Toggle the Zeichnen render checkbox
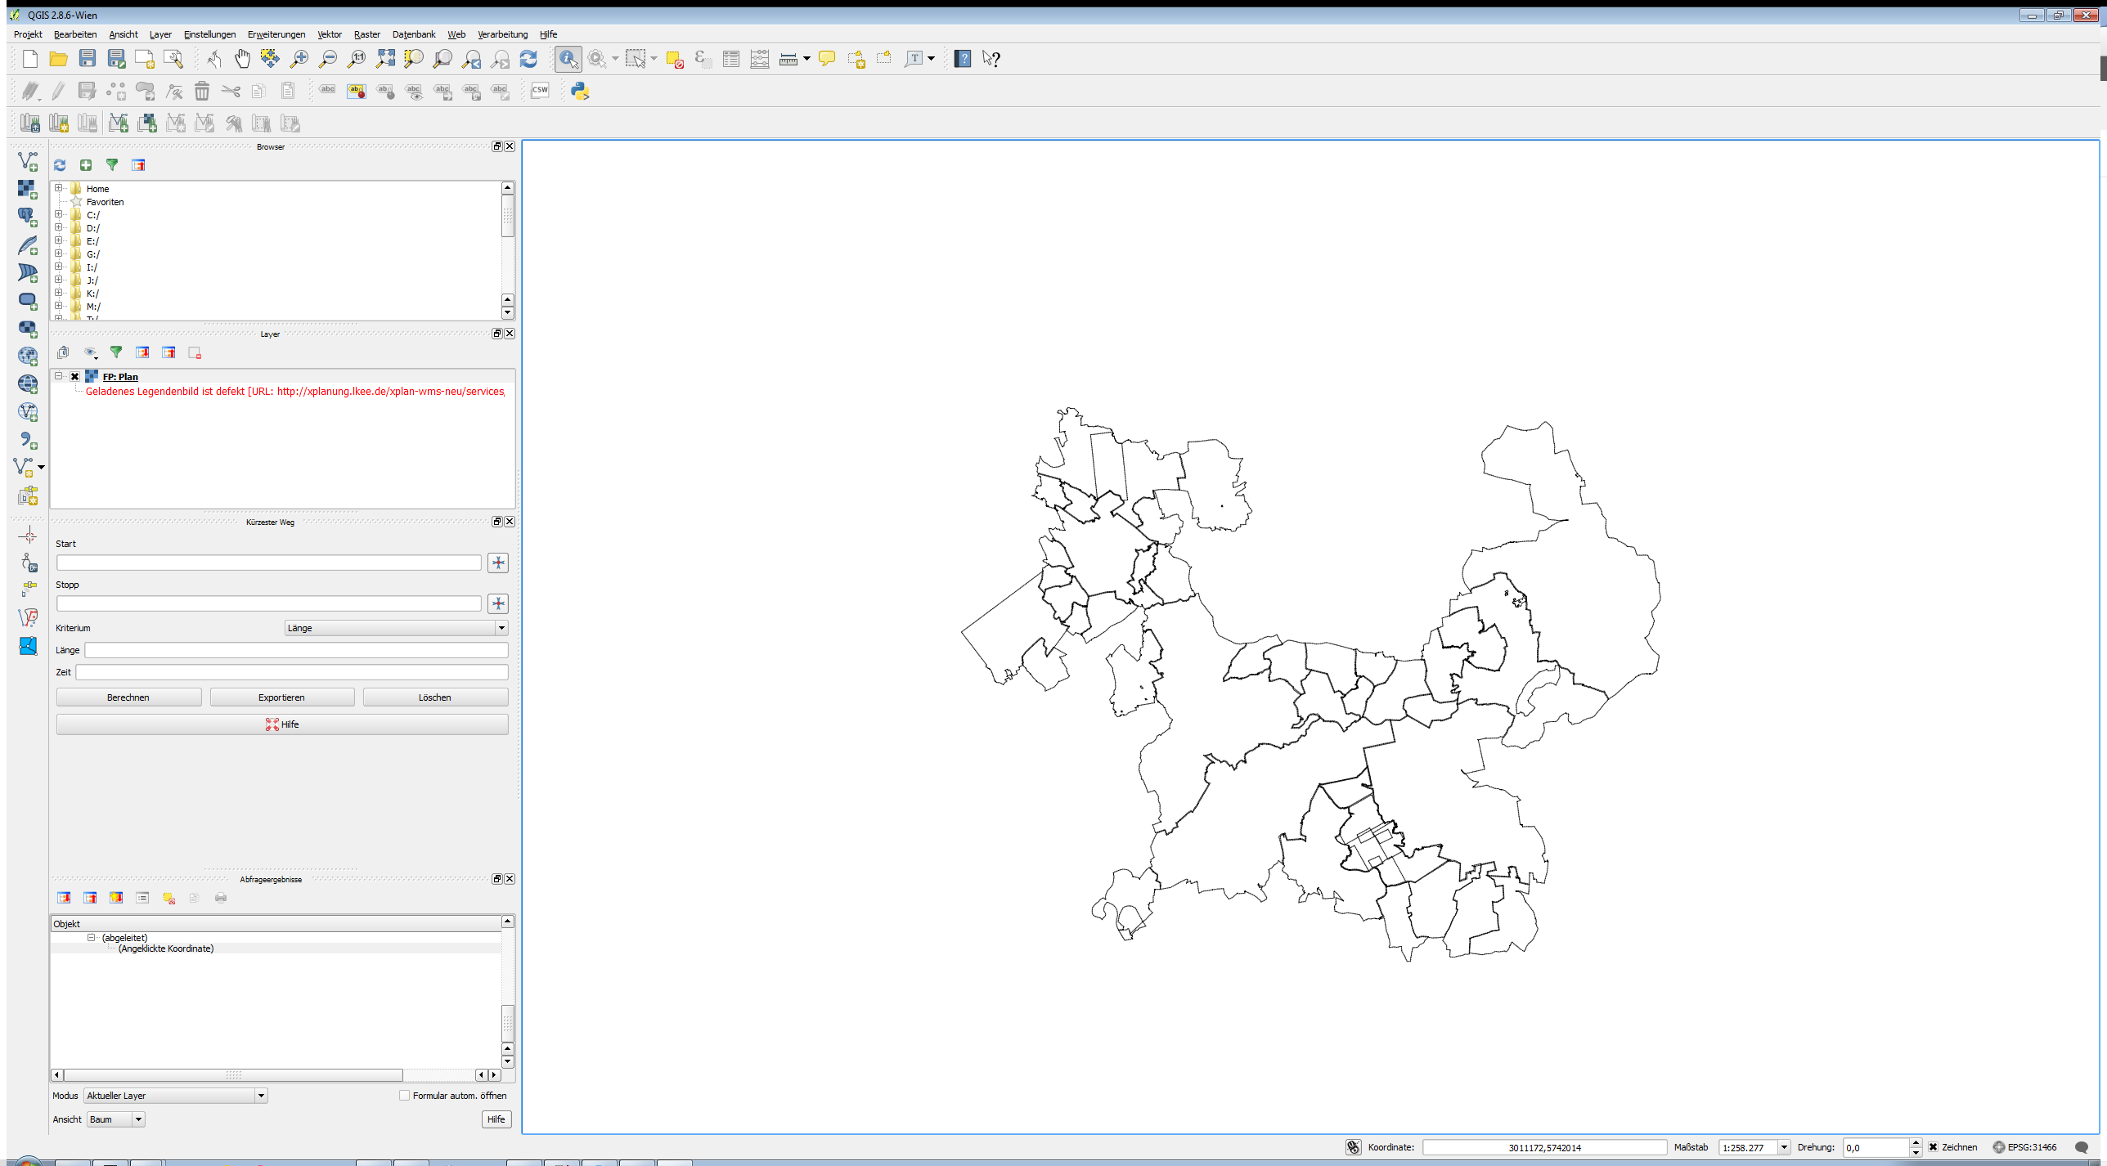The width and height of the screenshot is (2107, 1166). (1934, 1147)
